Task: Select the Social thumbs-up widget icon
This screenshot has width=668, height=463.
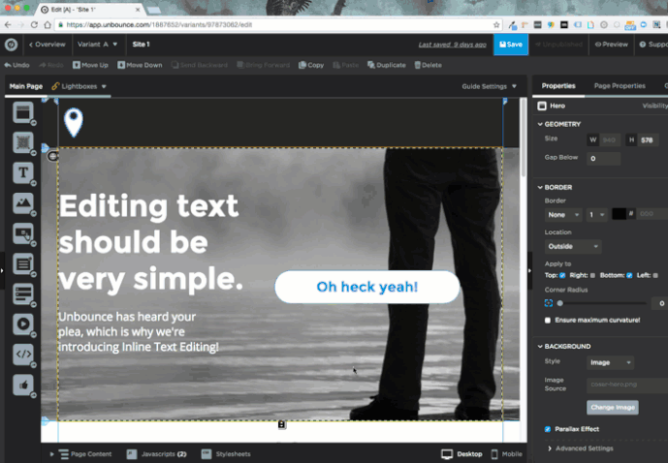Action: 23,385
